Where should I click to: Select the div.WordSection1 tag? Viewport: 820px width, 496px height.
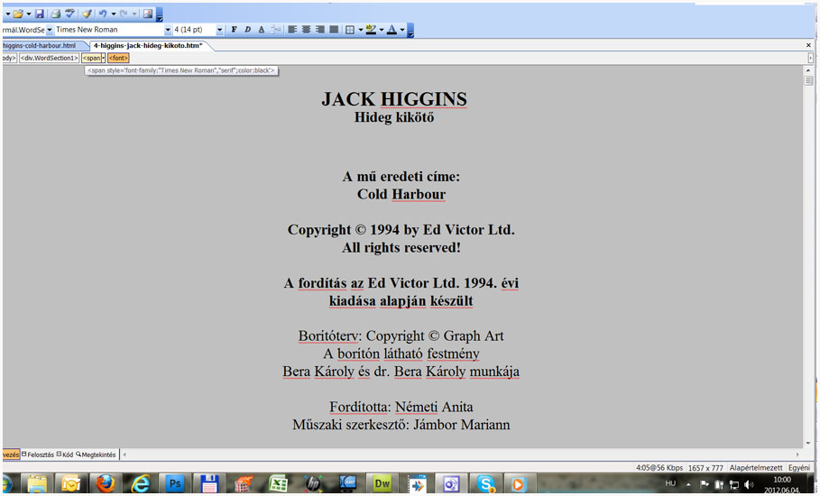click(x=49, y=58)
